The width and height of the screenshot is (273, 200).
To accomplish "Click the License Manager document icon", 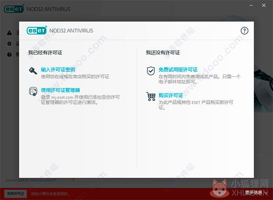I will click(33, 91).
